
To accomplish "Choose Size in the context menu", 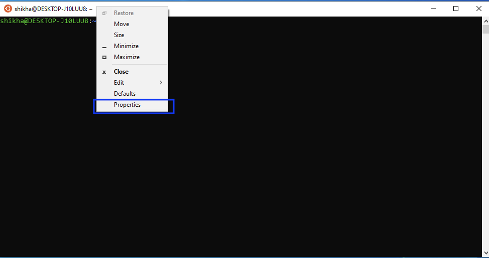I will [132, 35].
